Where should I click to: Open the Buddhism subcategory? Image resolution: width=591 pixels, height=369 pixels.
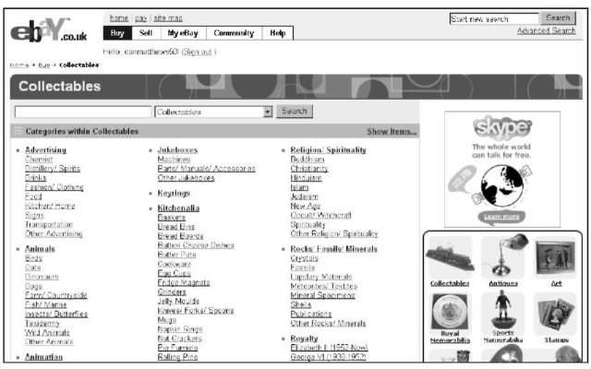point(308,160)
